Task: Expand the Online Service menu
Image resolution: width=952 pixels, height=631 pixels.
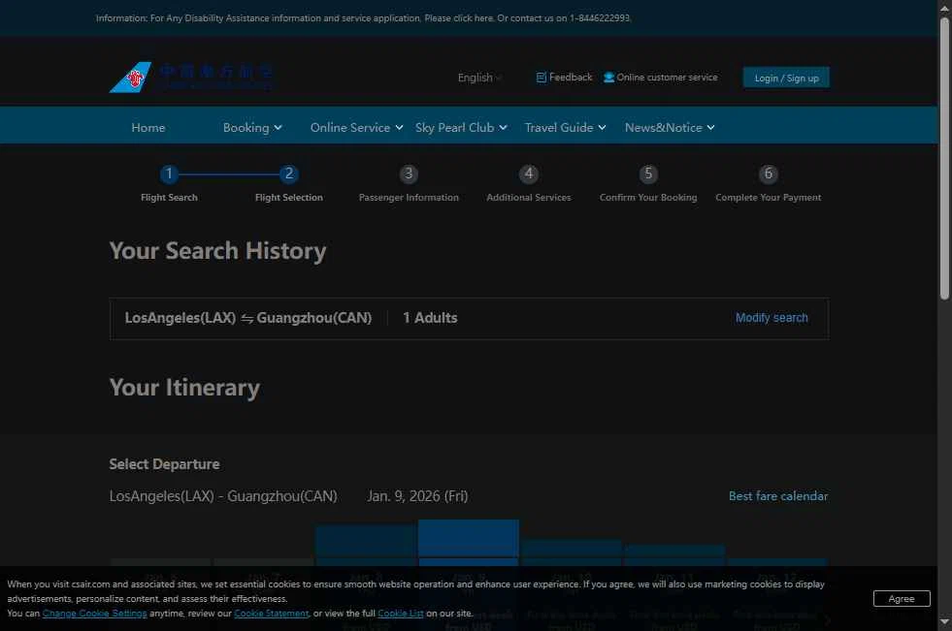Action: 356,127
